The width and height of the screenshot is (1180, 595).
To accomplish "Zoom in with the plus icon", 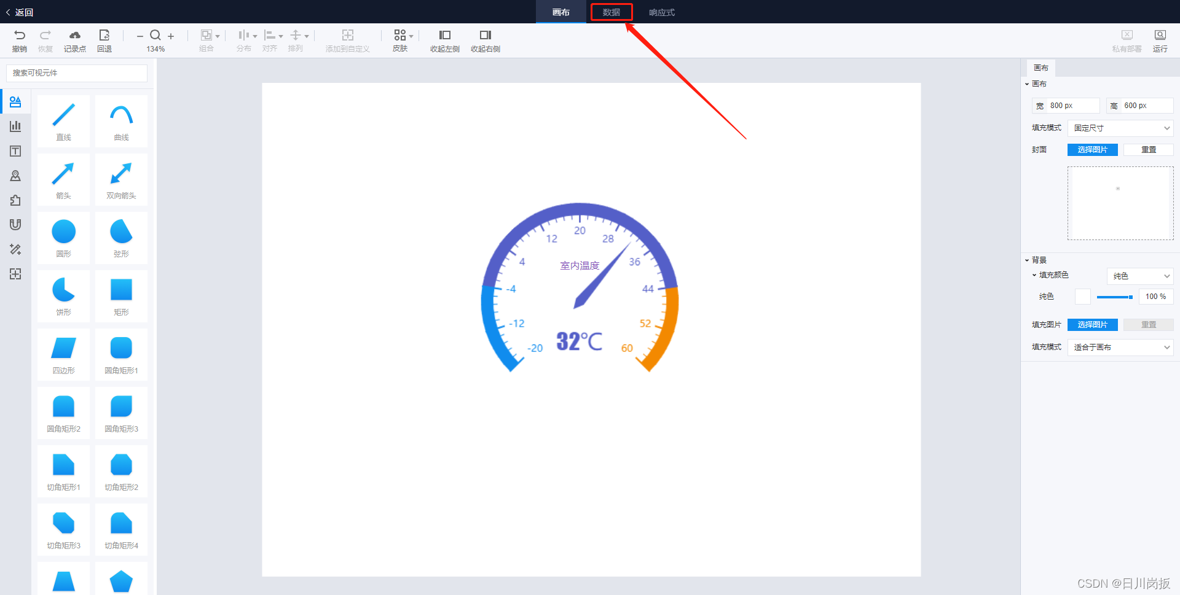I will click(x=171, y=36).
